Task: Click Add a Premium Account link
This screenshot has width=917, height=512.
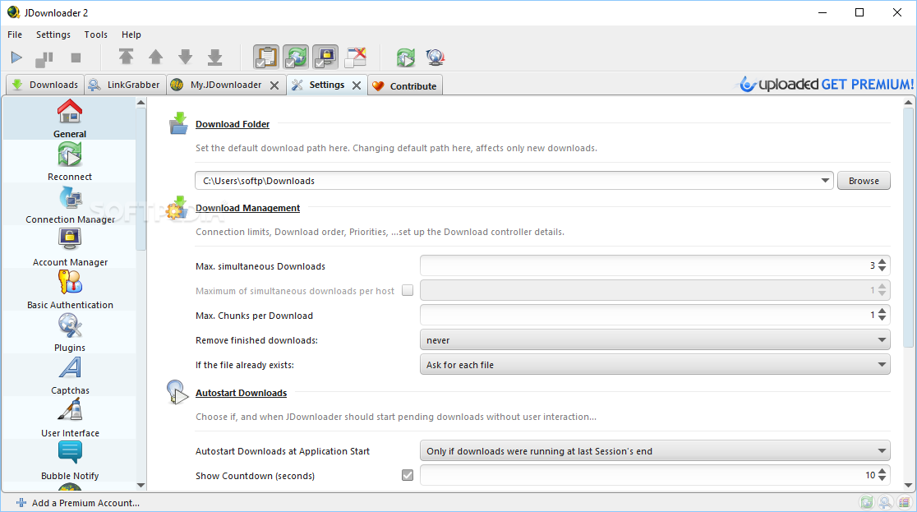Action: tap(78, 503)
